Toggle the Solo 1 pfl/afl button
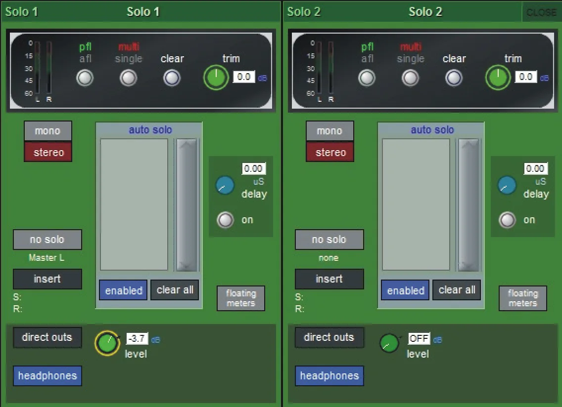Screen dimensions: 562x407 coord(85,78)
